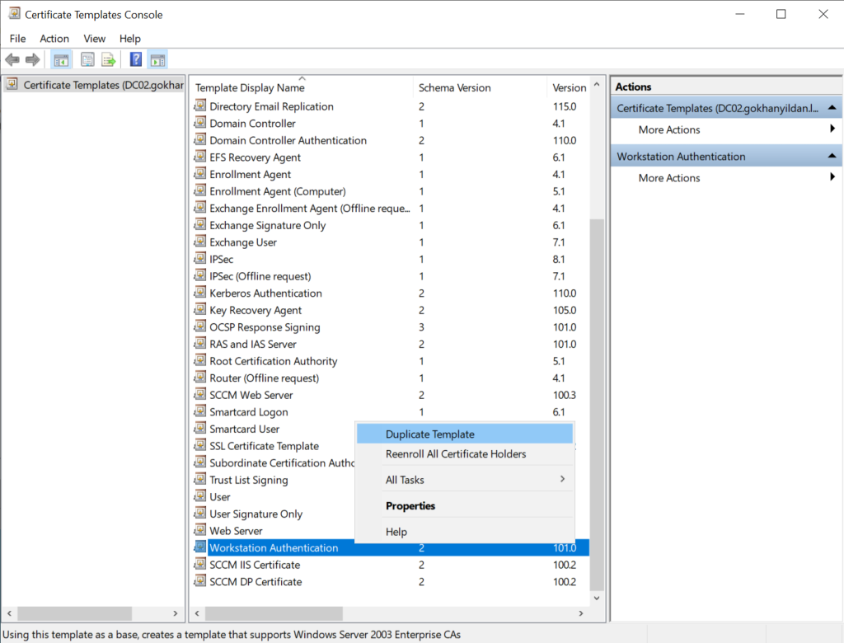The image size is (844, 643).
Task: Click the SCCM IIS Certificate template icon
Action: (x=200, y=564)
